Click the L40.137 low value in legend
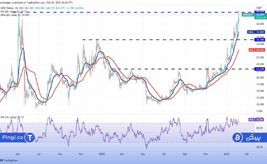 pos(50,8)
